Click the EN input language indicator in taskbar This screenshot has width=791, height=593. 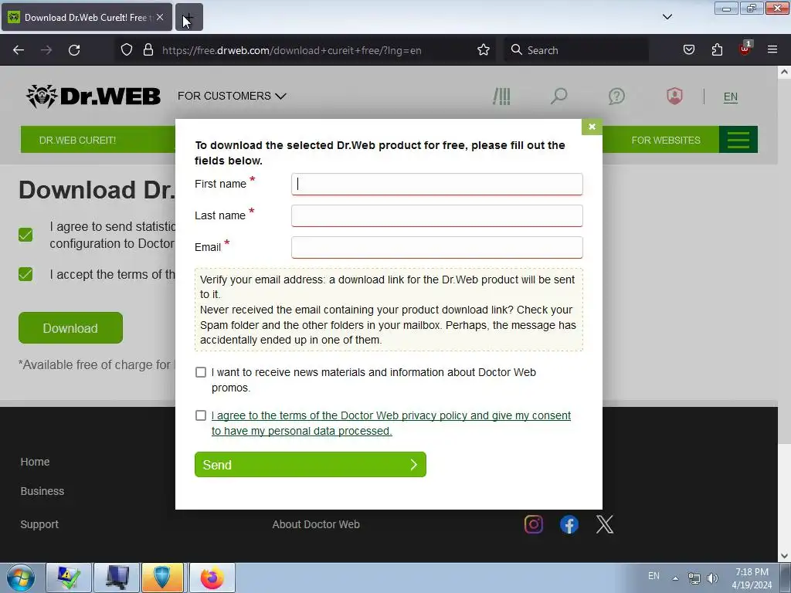click(x=654, y=576)
